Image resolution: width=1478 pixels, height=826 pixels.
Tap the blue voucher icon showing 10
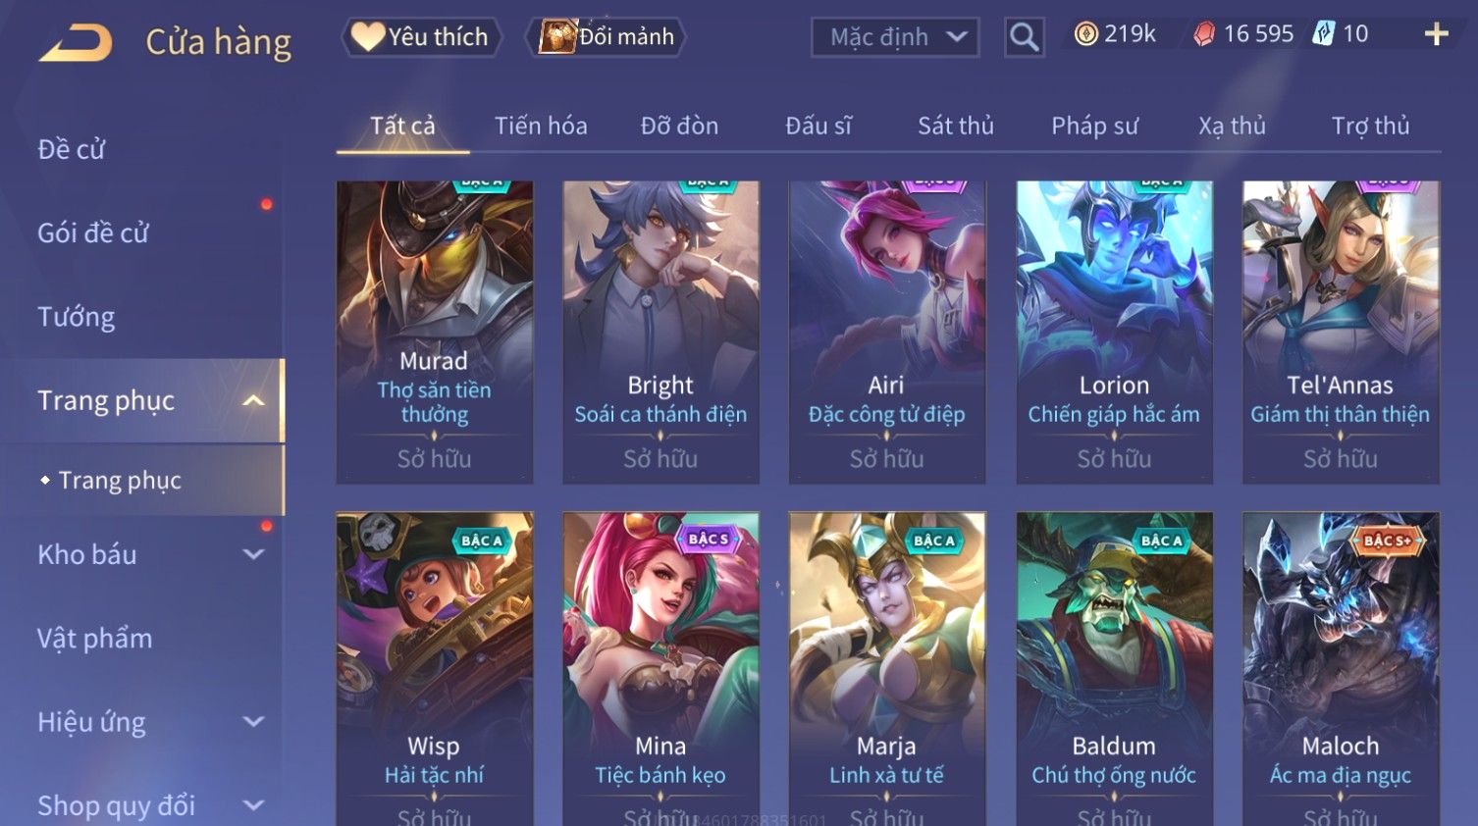1324,34
